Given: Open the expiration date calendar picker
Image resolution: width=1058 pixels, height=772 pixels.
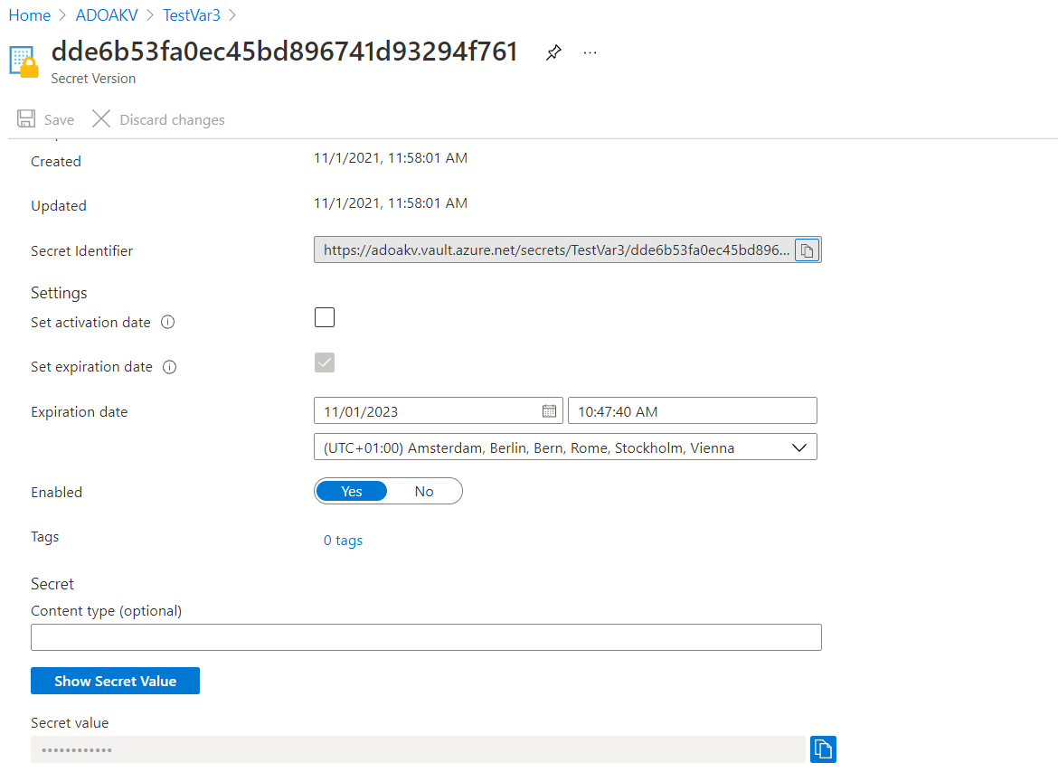Looking at the screenshot, I should click(x=549, y=410).
